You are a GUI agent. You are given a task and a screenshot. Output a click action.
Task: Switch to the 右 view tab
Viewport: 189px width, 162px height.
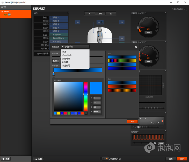(x=111, y=14)
